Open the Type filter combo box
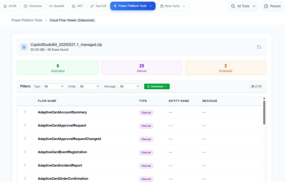The width and height of the screenshot is (285, 182). 54,87
